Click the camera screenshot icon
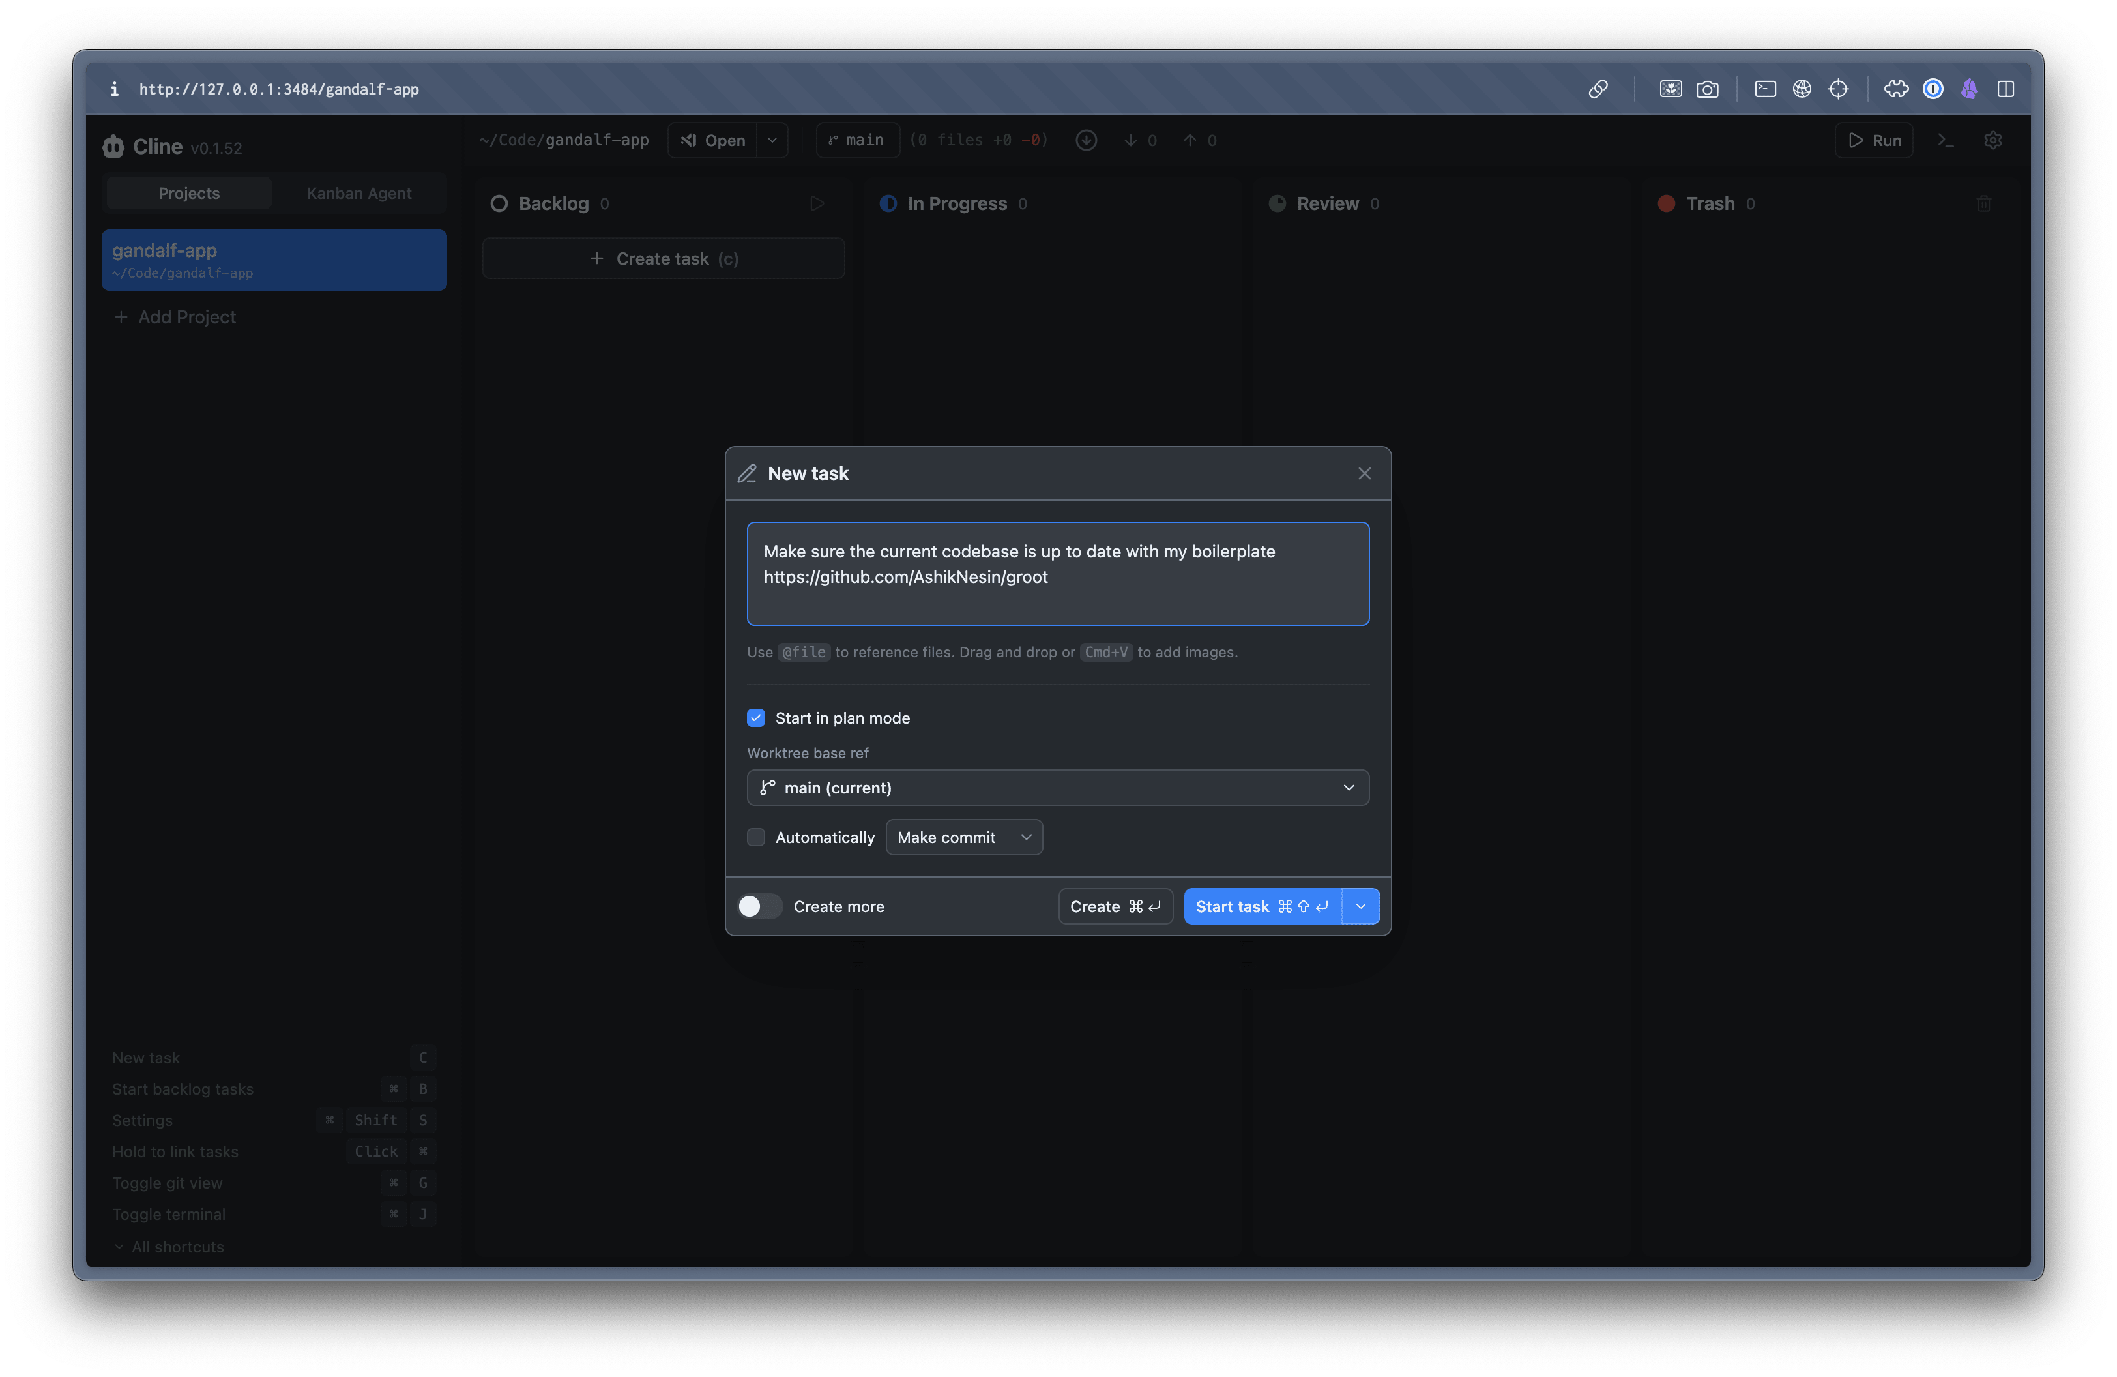2117x1377 pixels. point(1707,89)
